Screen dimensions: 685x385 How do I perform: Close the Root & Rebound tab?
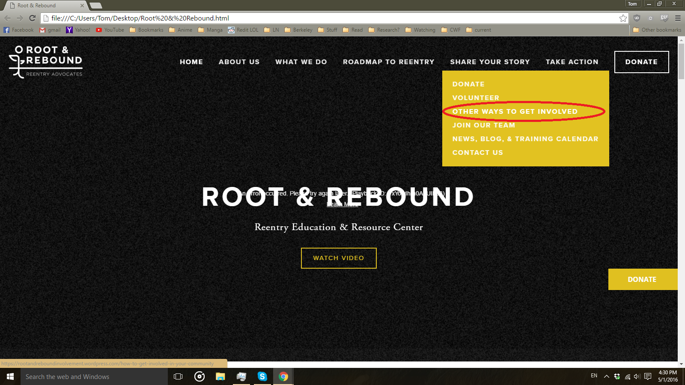(x=82, y=6)
